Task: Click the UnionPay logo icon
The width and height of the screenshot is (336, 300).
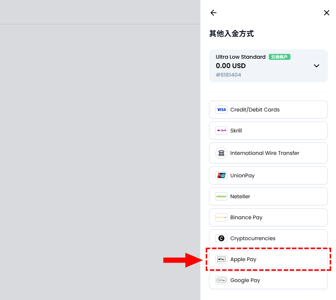Action: pyautogui.click(x=221, y=175)
